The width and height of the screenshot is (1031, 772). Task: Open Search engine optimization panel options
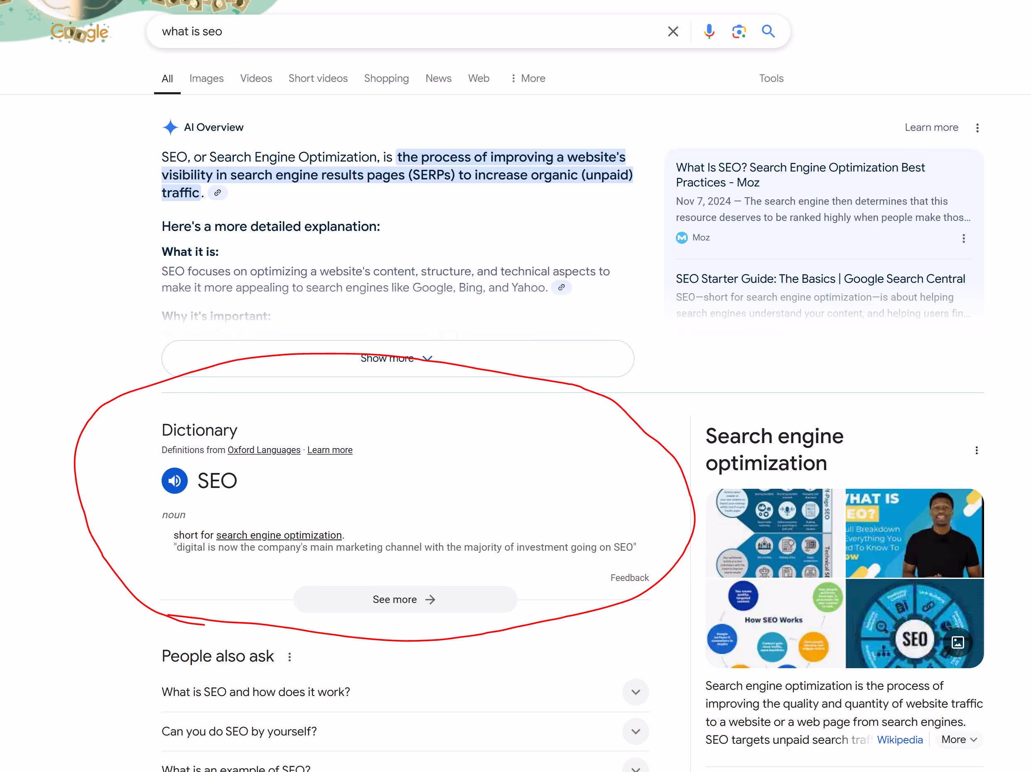(x=977, y=450)
